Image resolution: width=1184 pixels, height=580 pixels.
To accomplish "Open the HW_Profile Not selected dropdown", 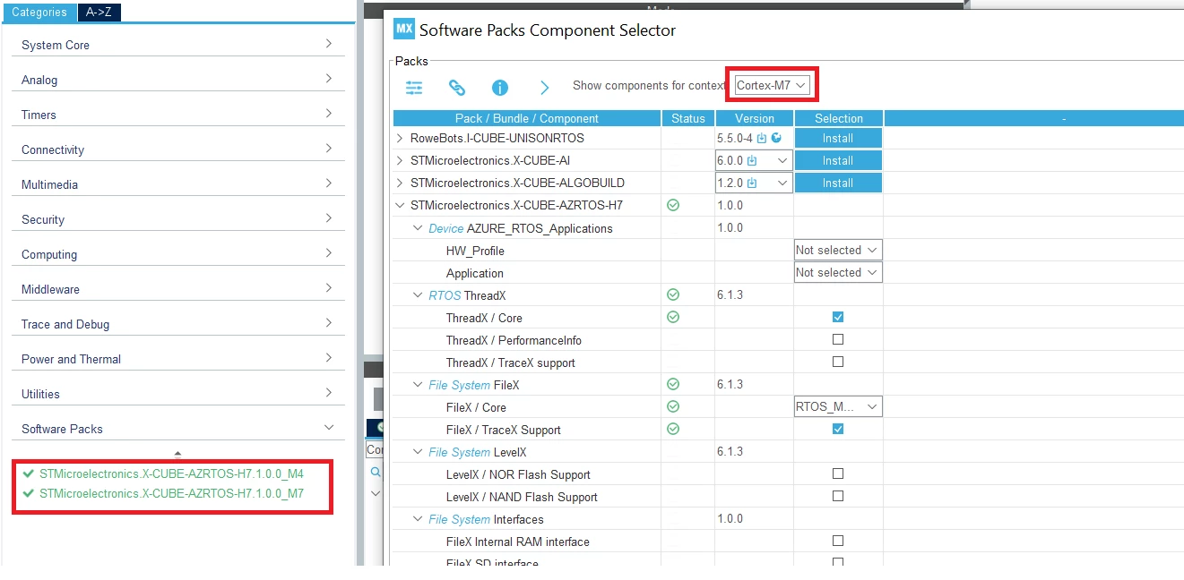I will tap(838, 251).
